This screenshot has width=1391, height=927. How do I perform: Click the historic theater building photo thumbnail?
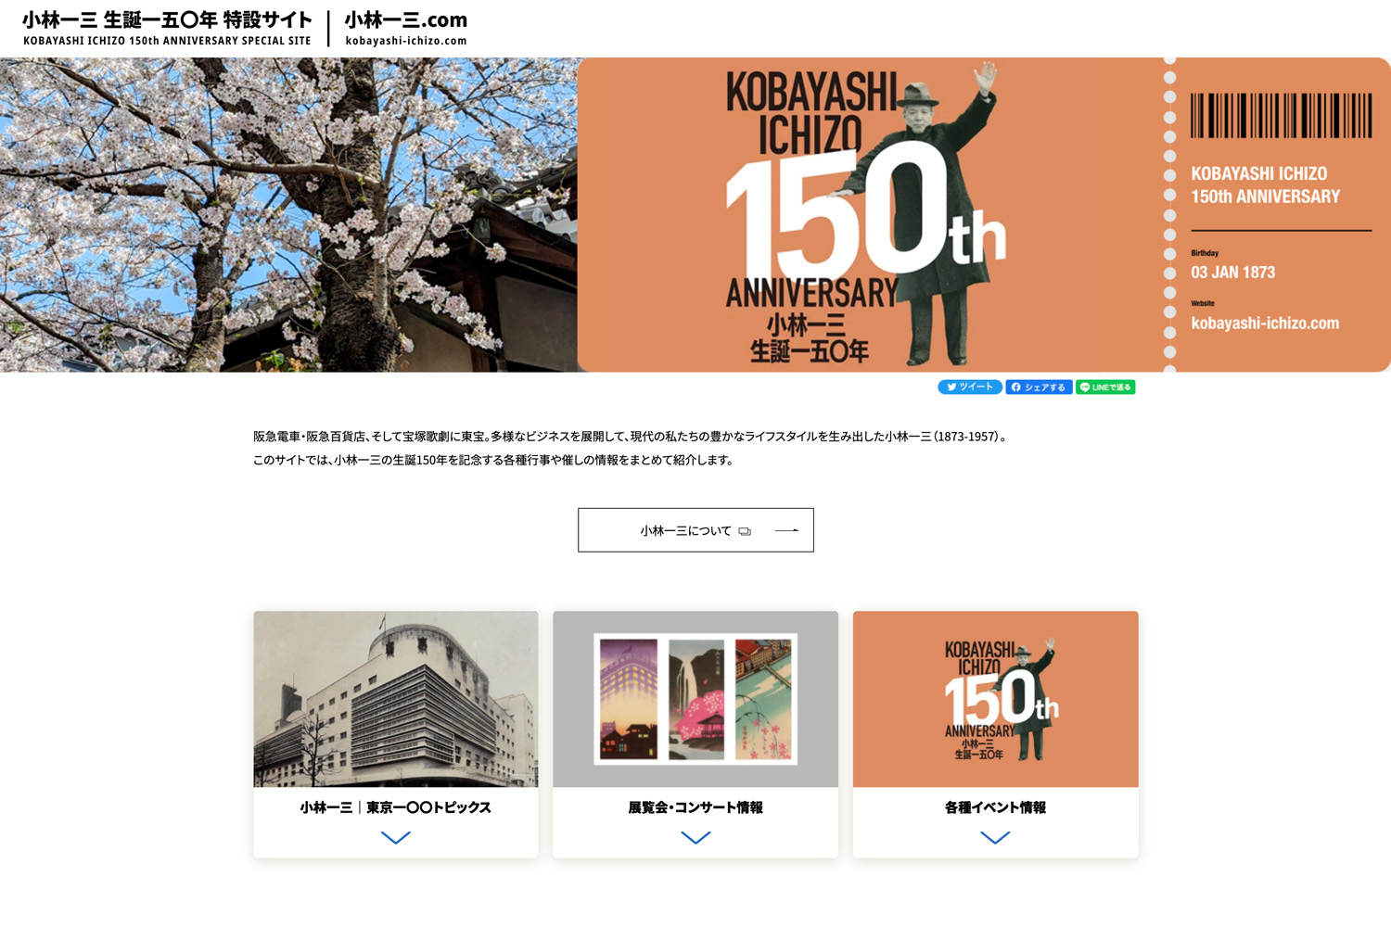pyautogui.click(x=396, y=699)
